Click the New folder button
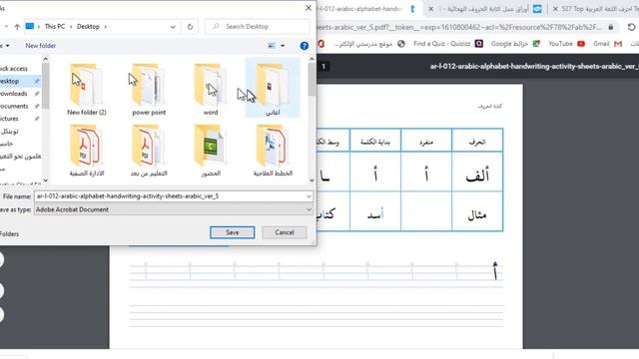 click(x=40, y=46)
